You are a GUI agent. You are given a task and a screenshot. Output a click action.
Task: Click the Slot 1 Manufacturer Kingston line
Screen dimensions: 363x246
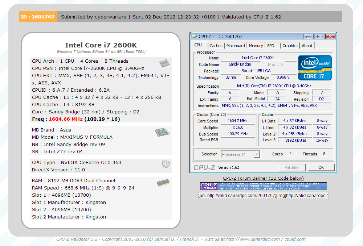69,203
